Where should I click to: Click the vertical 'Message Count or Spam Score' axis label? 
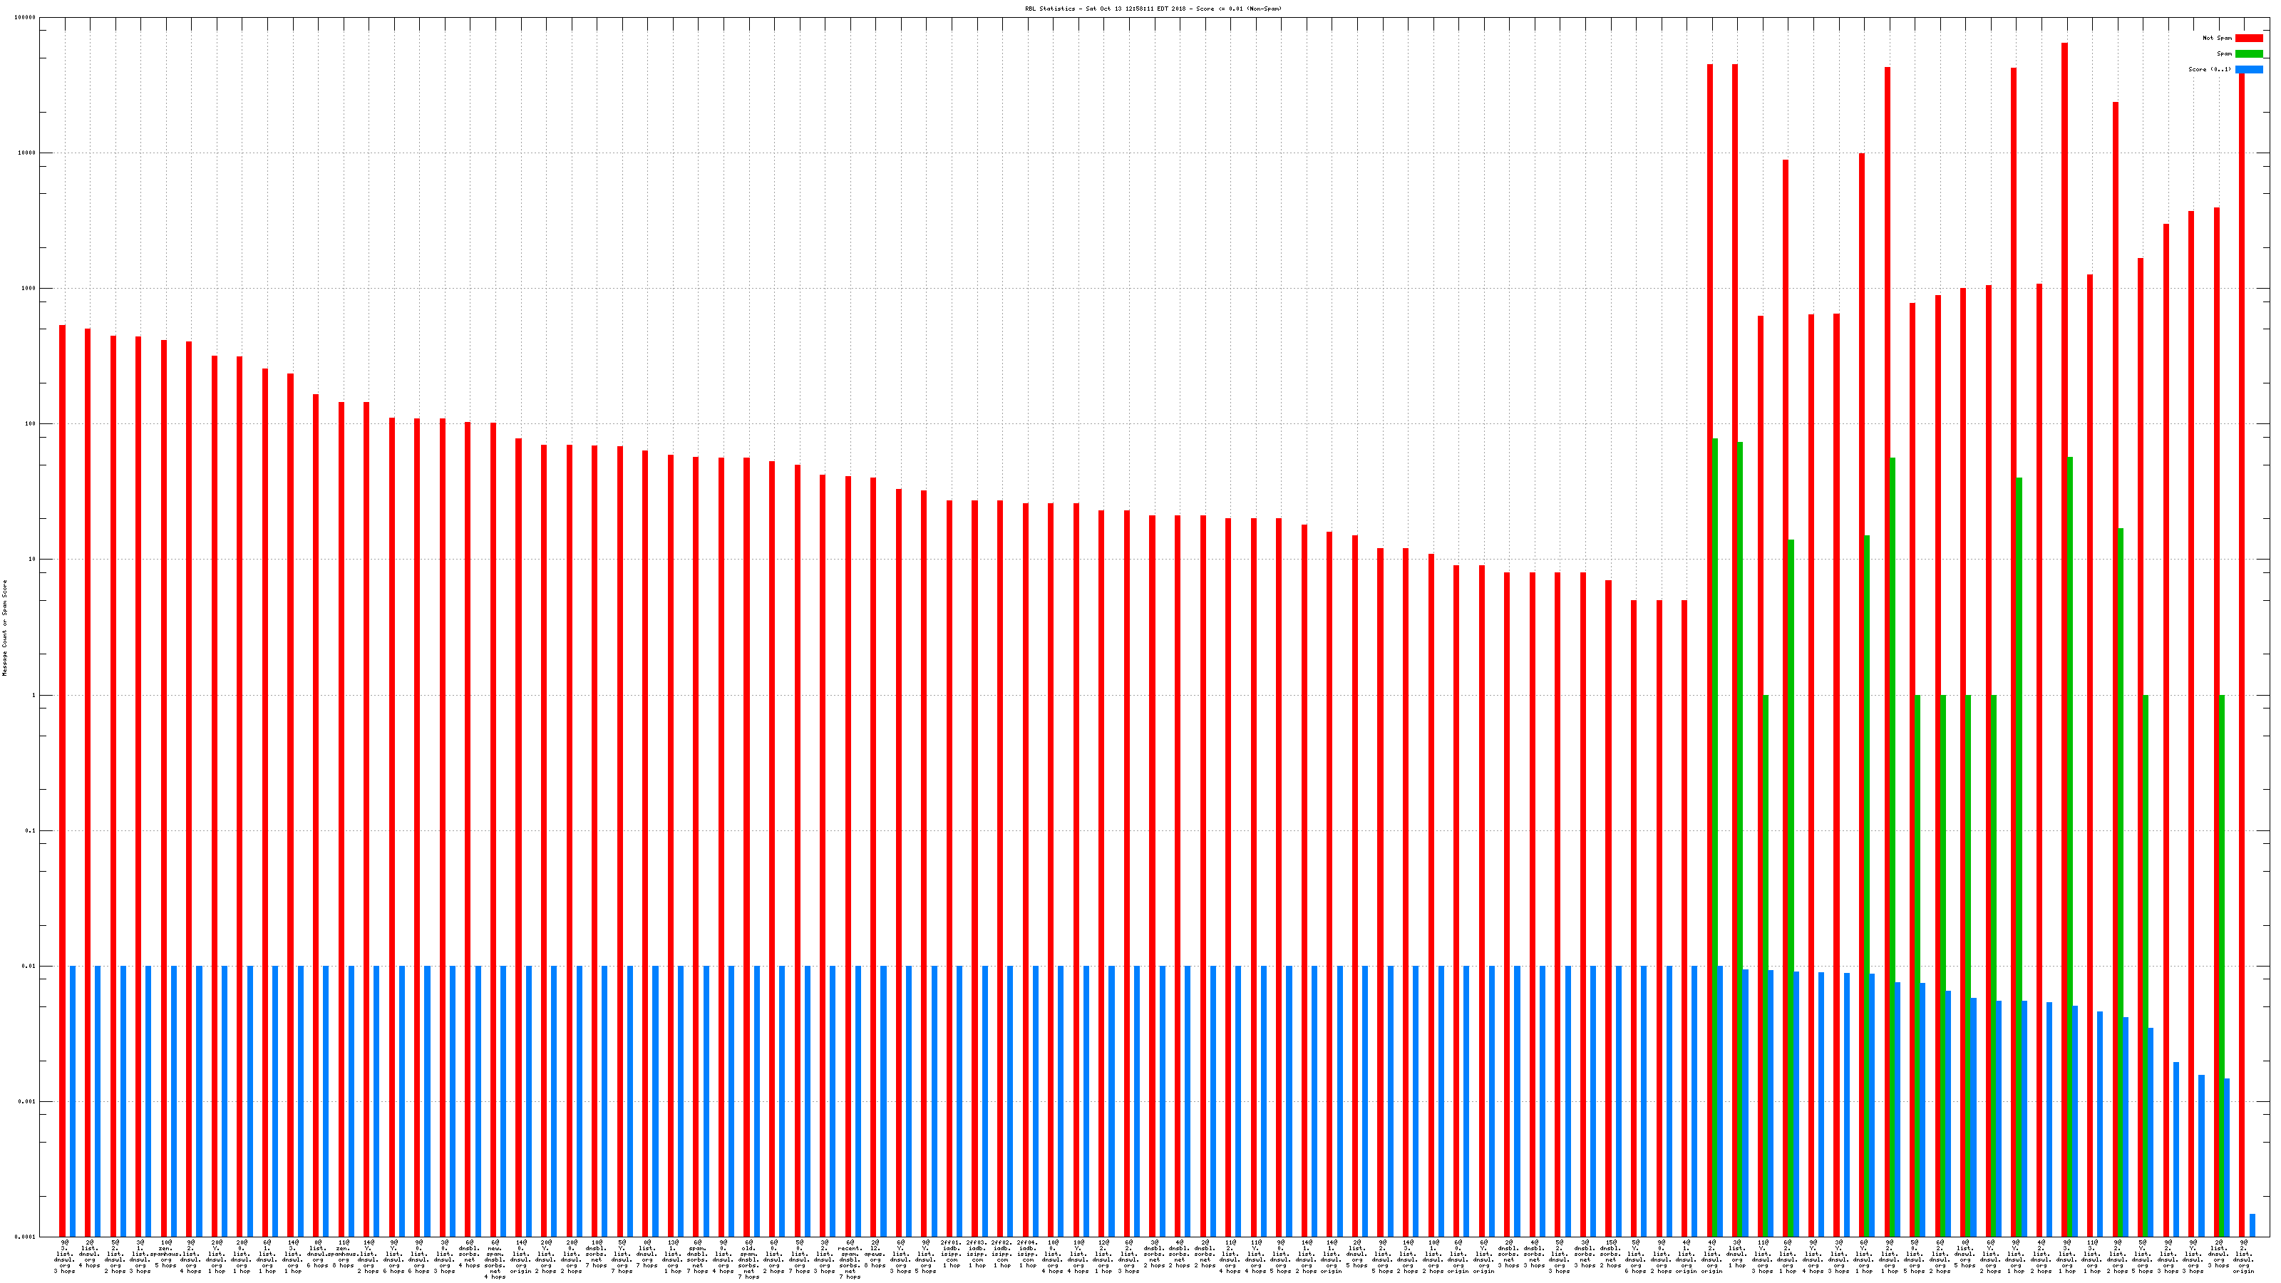point(4,628)
